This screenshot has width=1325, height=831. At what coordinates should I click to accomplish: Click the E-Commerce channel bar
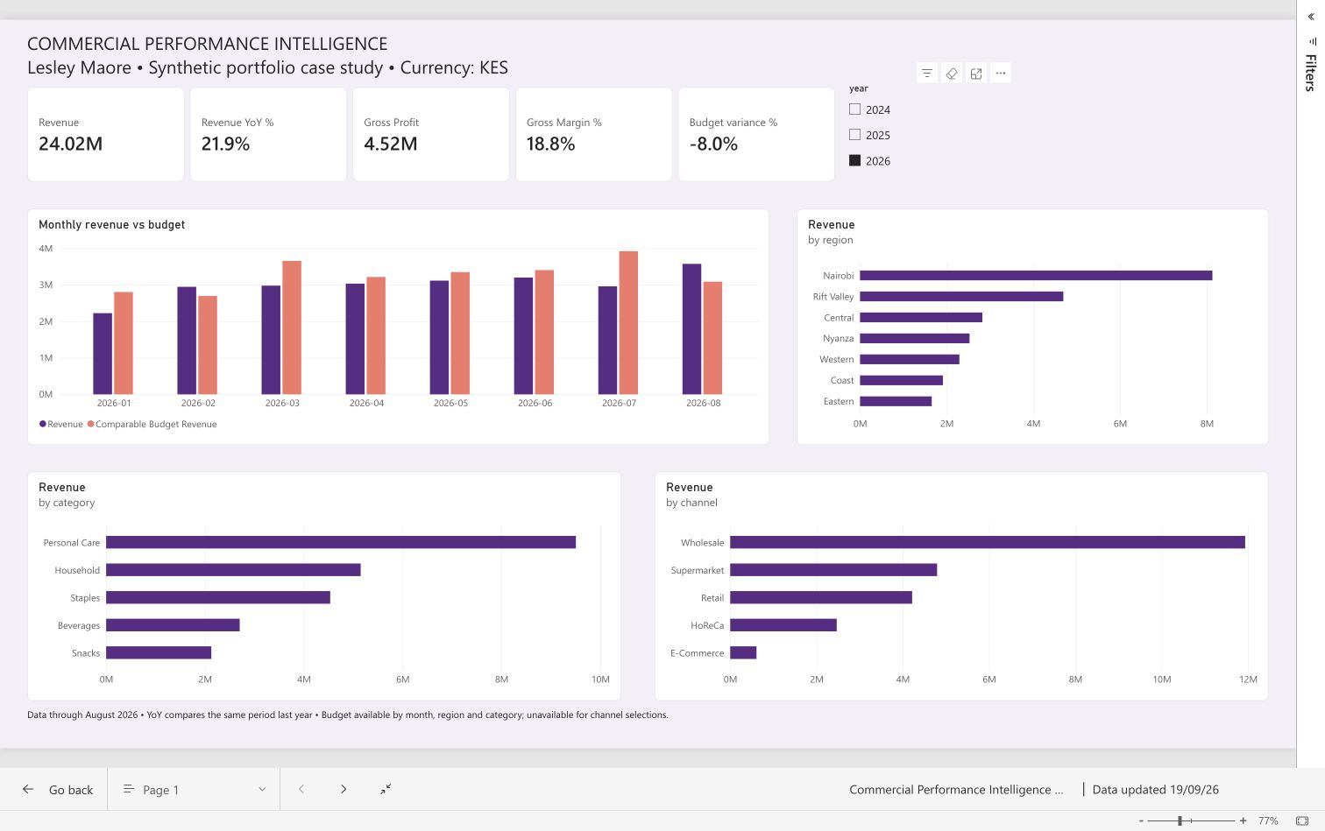(x=743, y=652)
